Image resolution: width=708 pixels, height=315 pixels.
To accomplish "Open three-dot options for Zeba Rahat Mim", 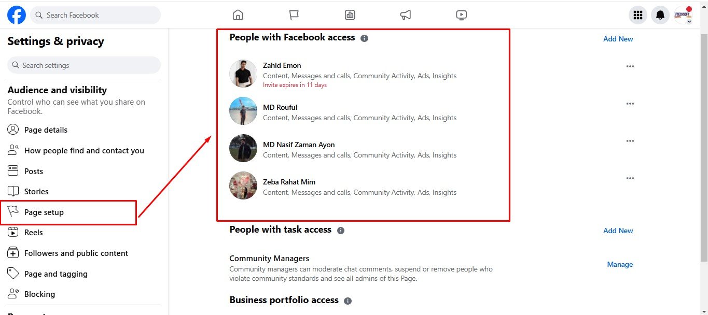I will point(630,178).
